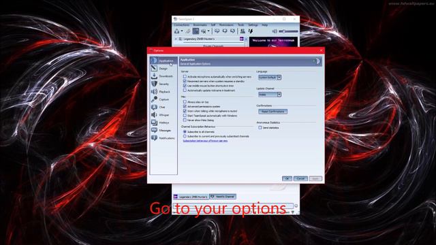
Task: Open the Downloads options category
Action: tap(163, 76)
